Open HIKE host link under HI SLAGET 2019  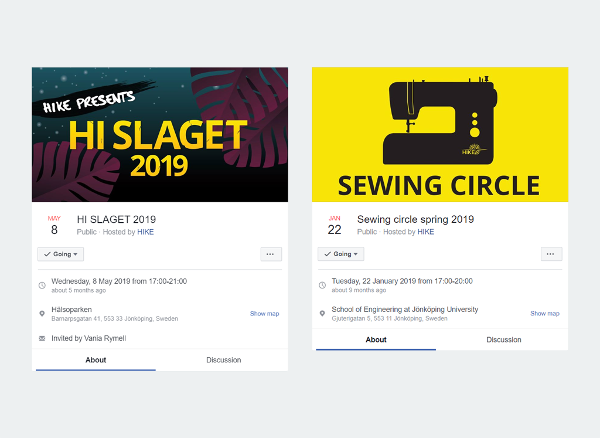coord(145,232)
